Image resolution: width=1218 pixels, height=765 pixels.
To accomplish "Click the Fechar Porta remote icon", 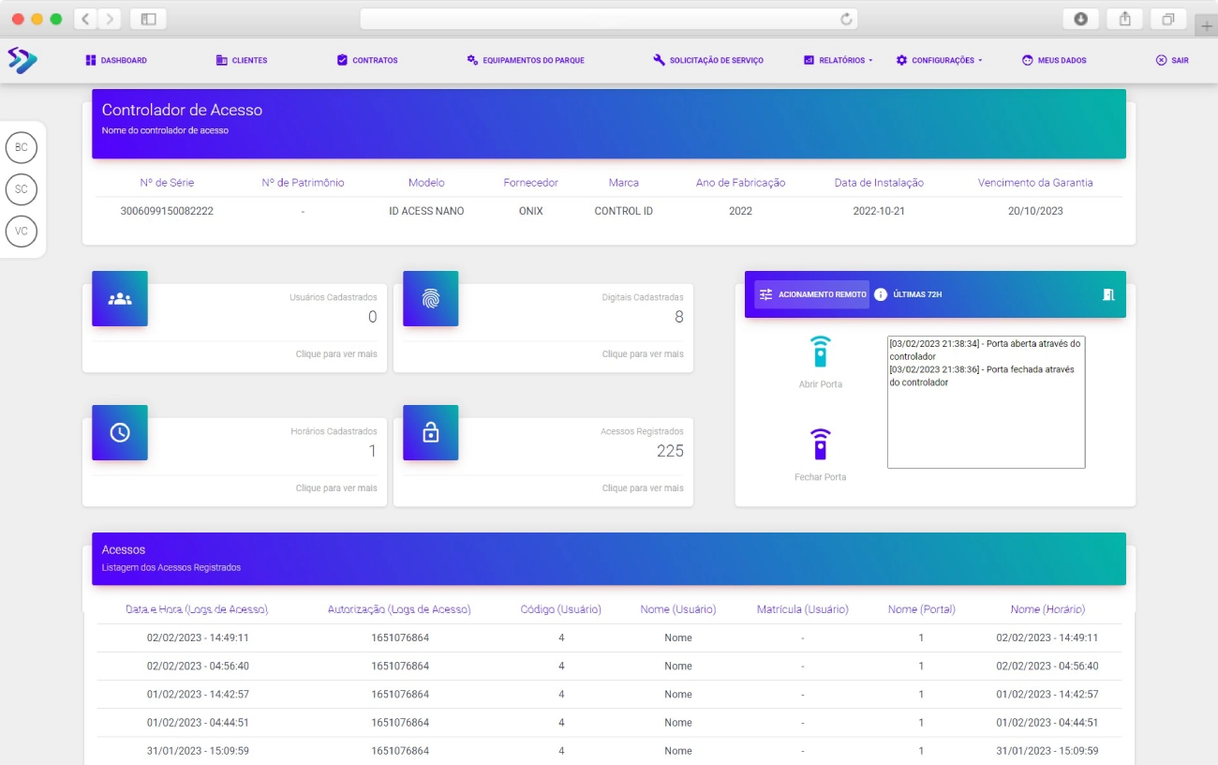I will pyautogui.click(x=820, y=444).
